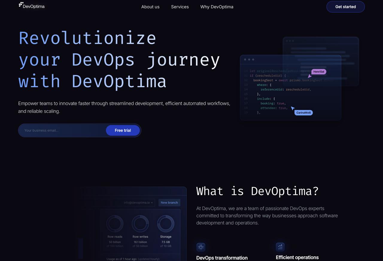383x261 pixels.
Task: Click the Free trial button
Action: 123,130
